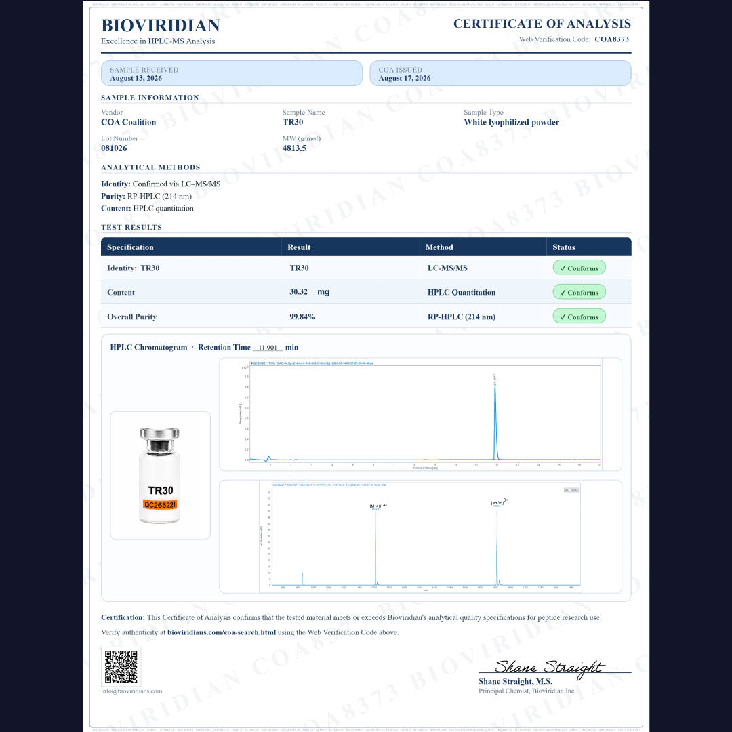Viewport: 732px width, 732px height.
Task: Open the bioviridians.com/coa-search.html link
Action: (x=221, y=632)
